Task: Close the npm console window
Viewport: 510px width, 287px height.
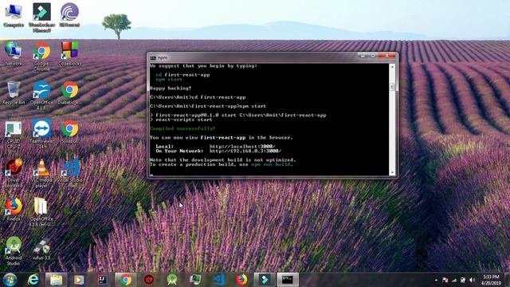Action: (386, 56)
